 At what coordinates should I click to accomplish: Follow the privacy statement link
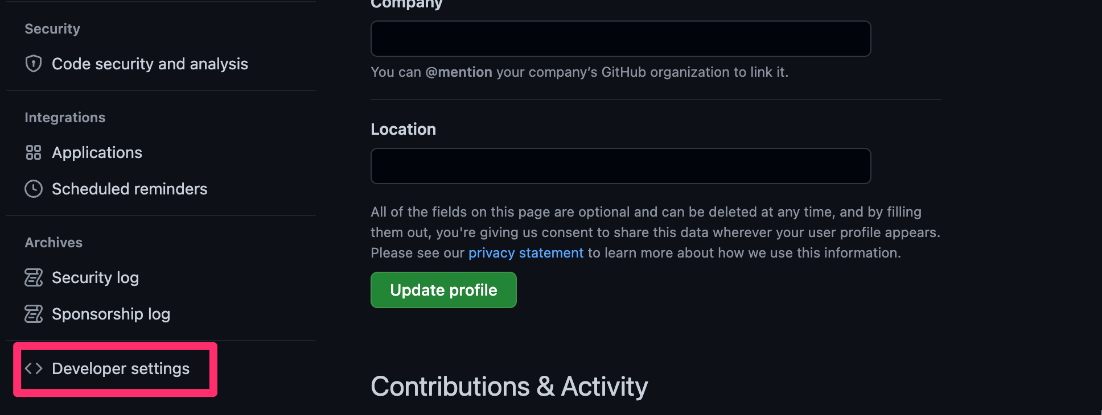525,253
